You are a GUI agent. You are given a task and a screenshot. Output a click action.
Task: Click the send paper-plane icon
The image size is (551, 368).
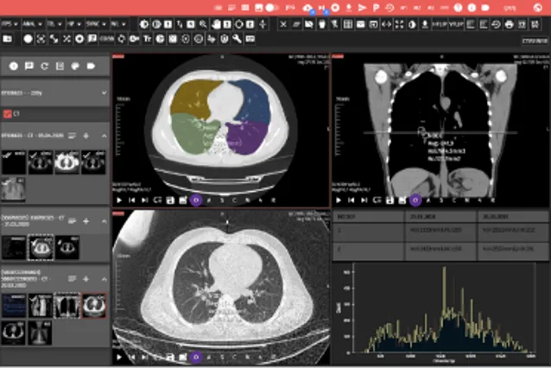coord(361,7)
